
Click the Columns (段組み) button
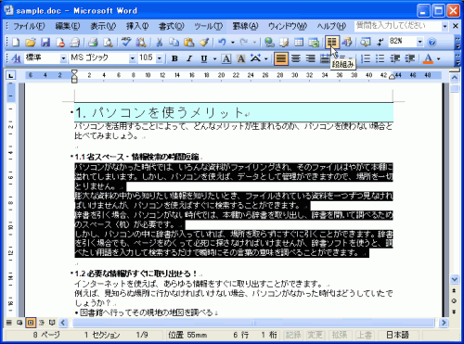(x=331, y=42)
